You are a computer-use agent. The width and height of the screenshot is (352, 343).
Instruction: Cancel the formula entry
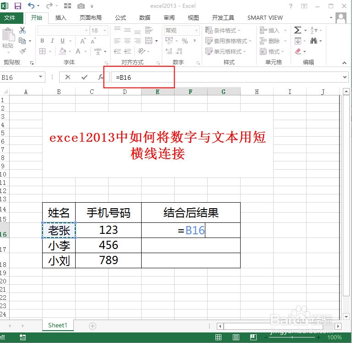tap(68, 77)
